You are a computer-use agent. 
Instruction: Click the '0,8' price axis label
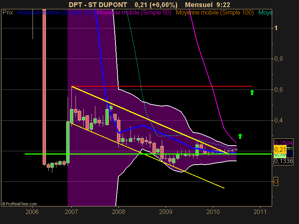(x=278, y=59)
